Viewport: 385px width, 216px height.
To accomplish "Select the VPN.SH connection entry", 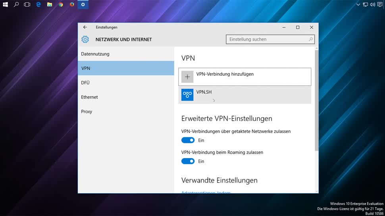I will [245, 95].
